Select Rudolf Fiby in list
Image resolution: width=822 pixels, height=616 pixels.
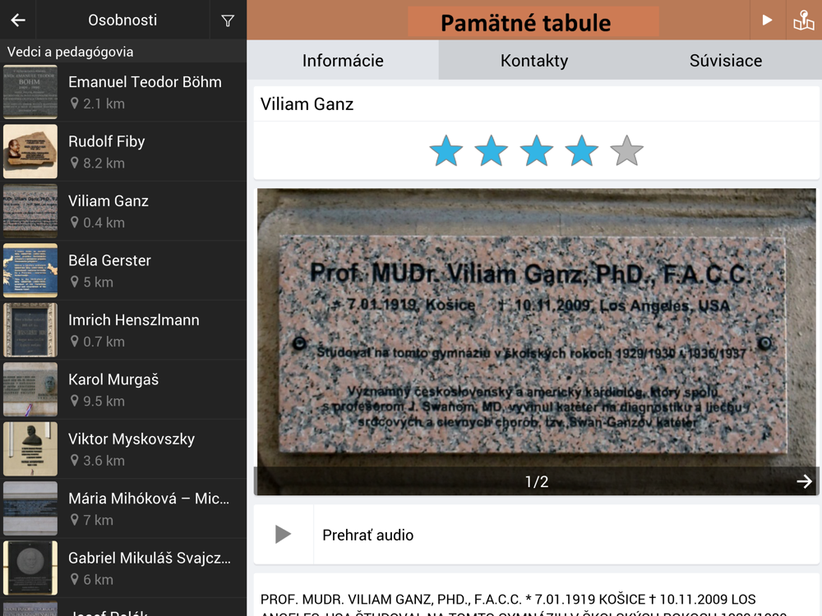(x=123, y=152)
